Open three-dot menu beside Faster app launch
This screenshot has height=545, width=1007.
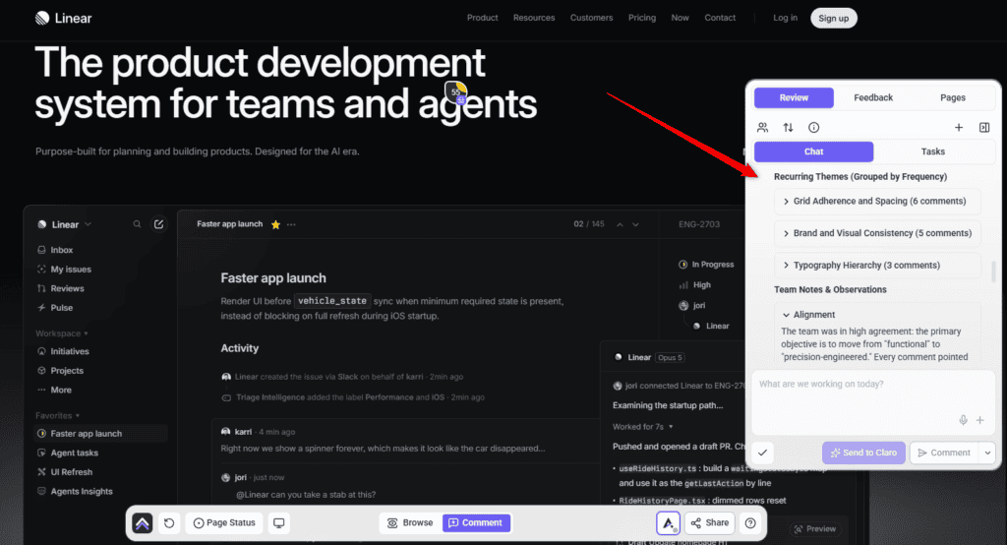click(x=291, y=224)
